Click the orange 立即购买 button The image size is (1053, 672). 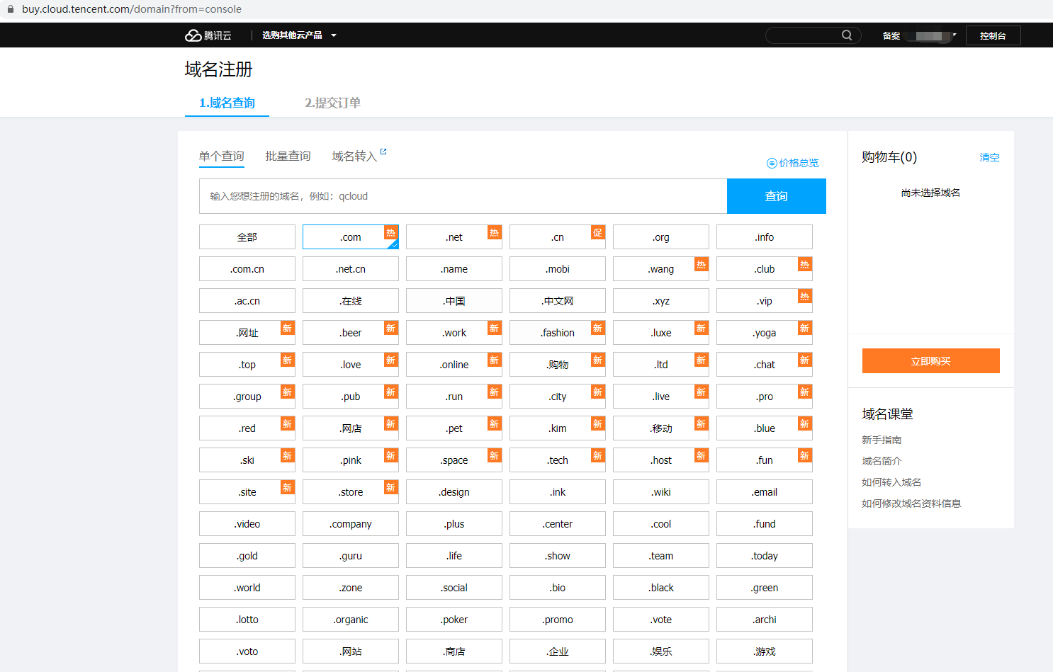click(930, 361)
